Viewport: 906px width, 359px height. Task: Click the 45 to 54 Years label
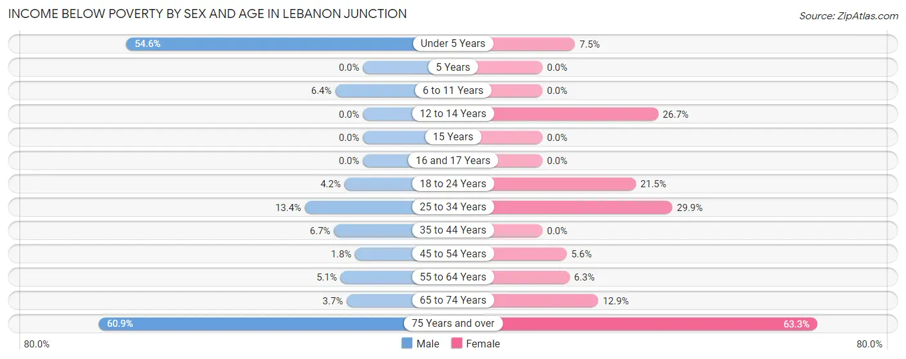453,253
